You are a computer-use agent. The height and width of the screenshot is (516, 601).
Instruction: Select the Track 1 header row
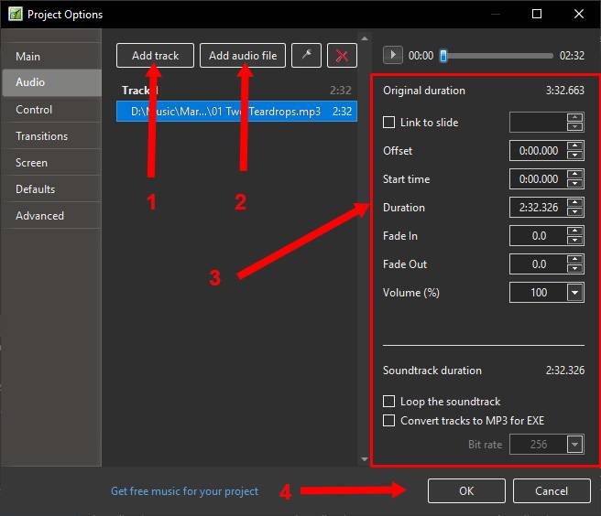[x=236, y=91]
